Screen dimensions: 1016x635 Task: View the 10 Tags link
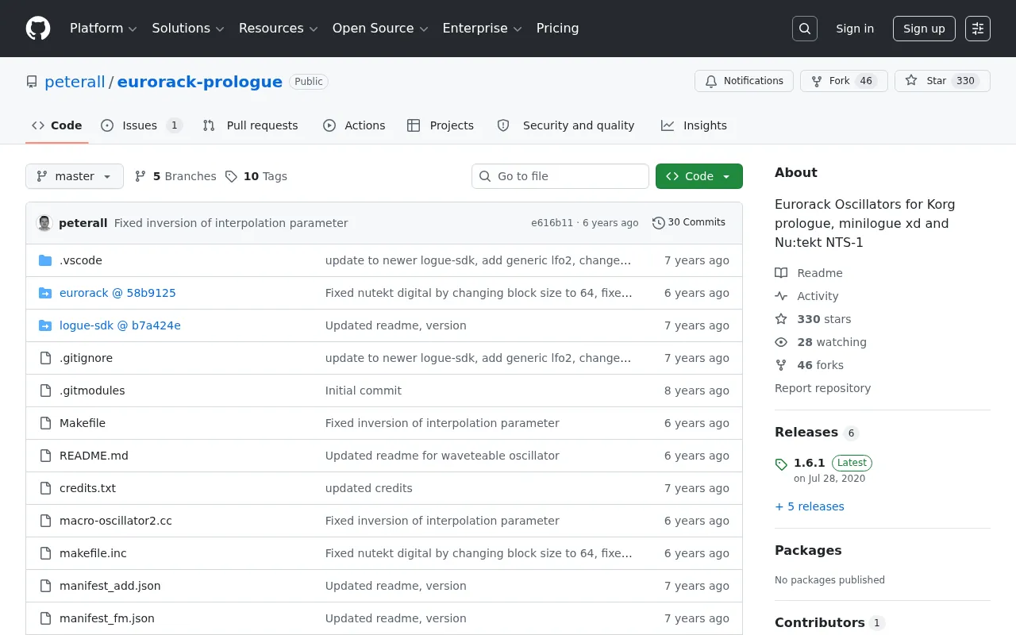click(256, 176)
